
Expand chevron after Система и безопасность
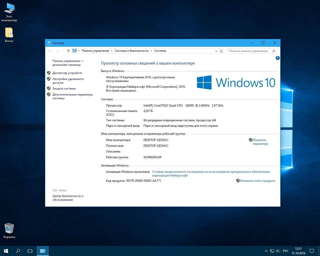tap(151, 51)
